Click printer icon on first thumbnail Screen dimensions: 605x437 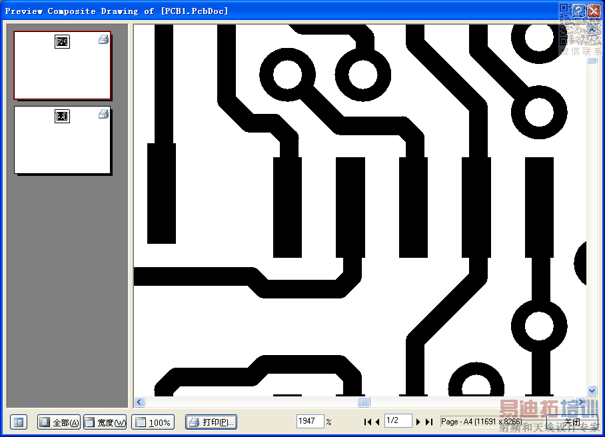tap(103, 39)
